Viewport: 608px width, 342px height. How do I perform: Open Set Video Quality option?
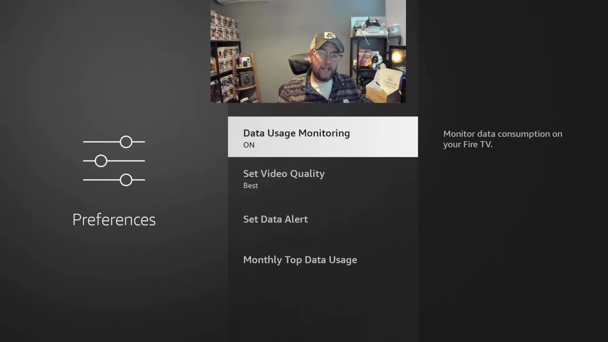(323, 179)
